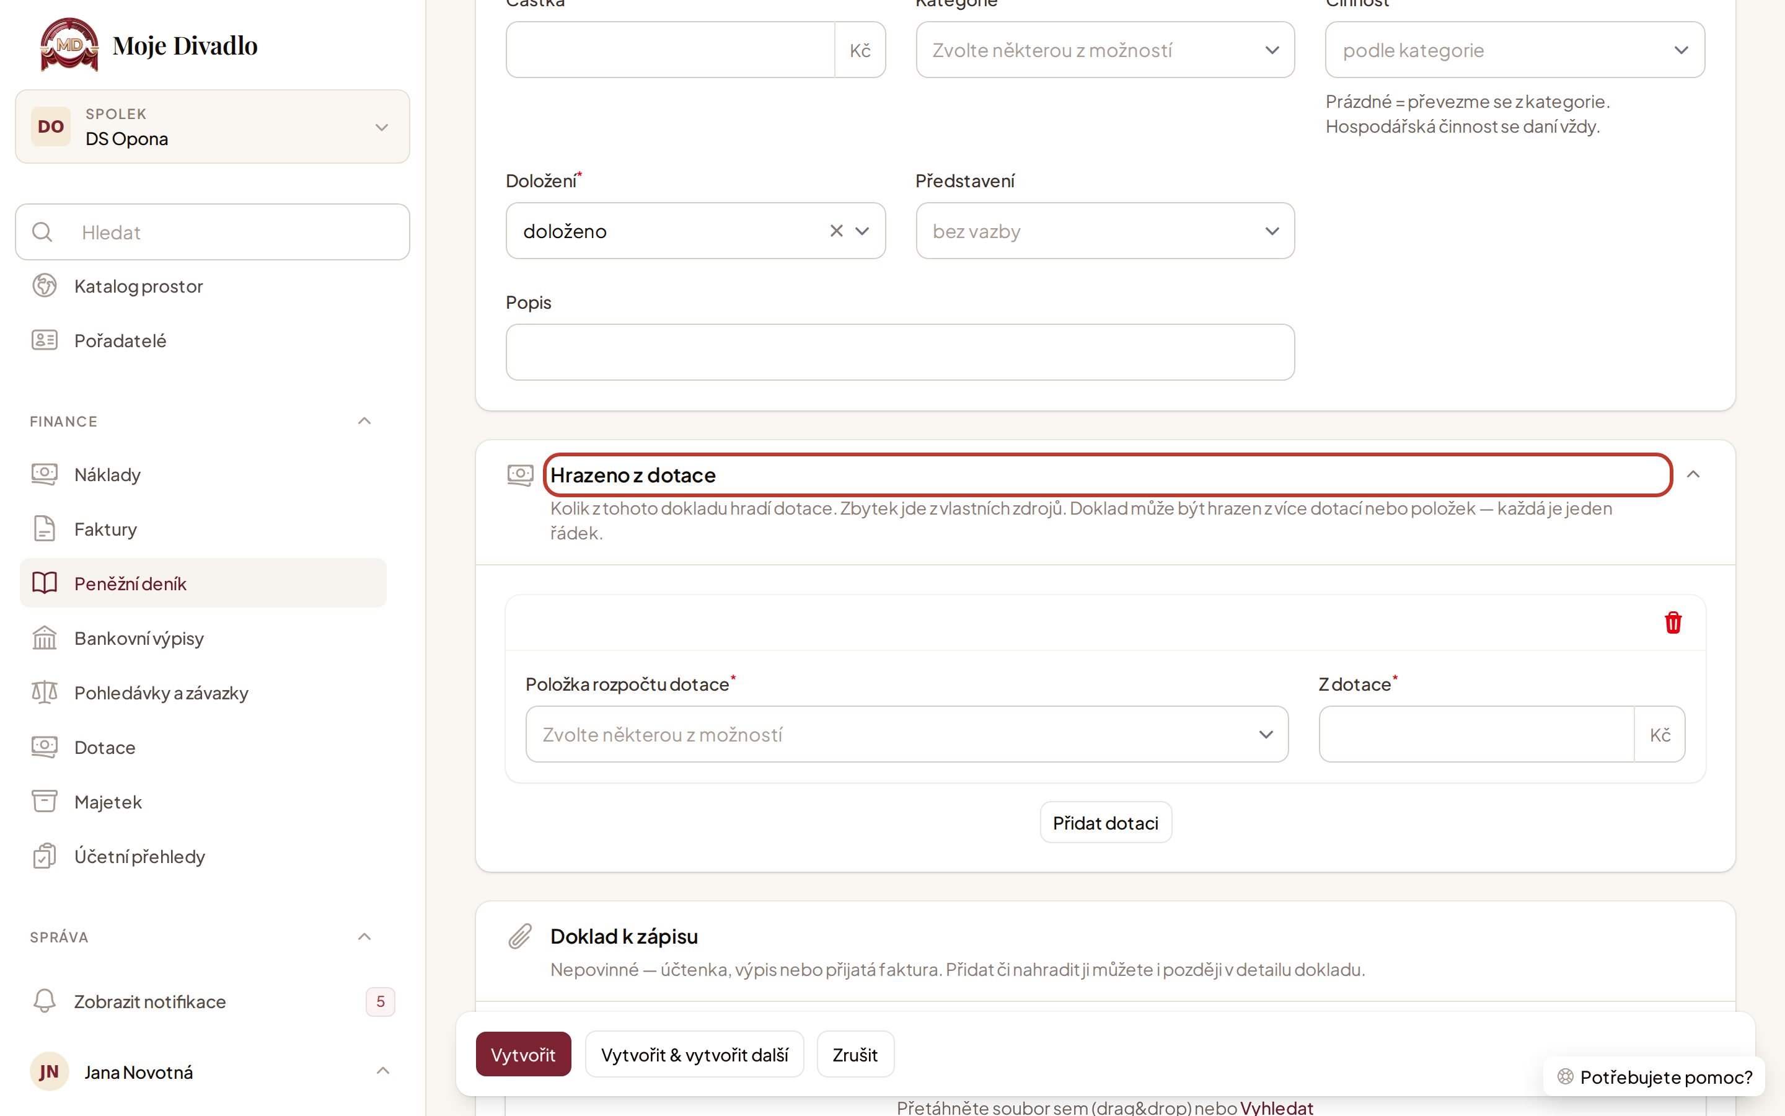Open Zobrazit notifikace
Screen dimensions: 1785x1116
[x=212, y=1001]
